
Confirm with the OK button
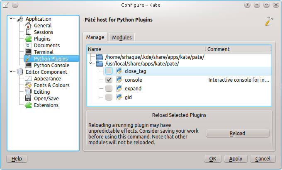tap(213, 159)
